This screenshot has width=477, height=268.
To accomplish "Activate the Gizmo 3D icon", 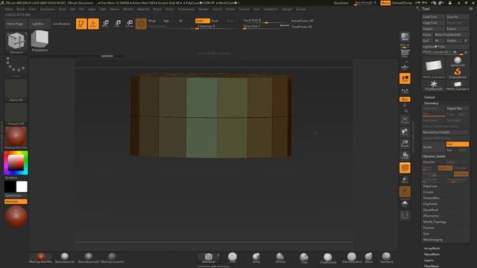I will click(x=141, y=23).
